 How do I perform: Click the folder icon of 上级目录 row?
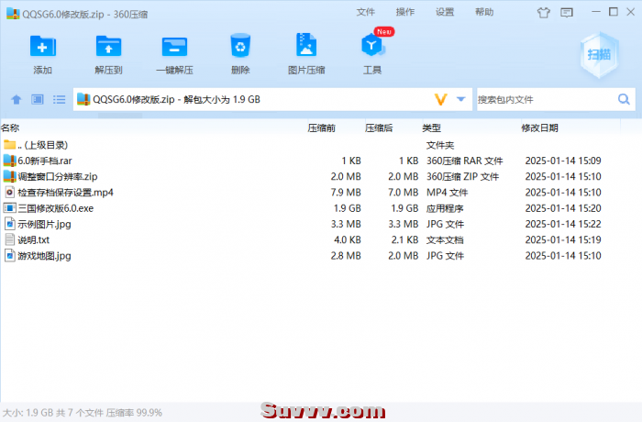click(x=9, y=145)
